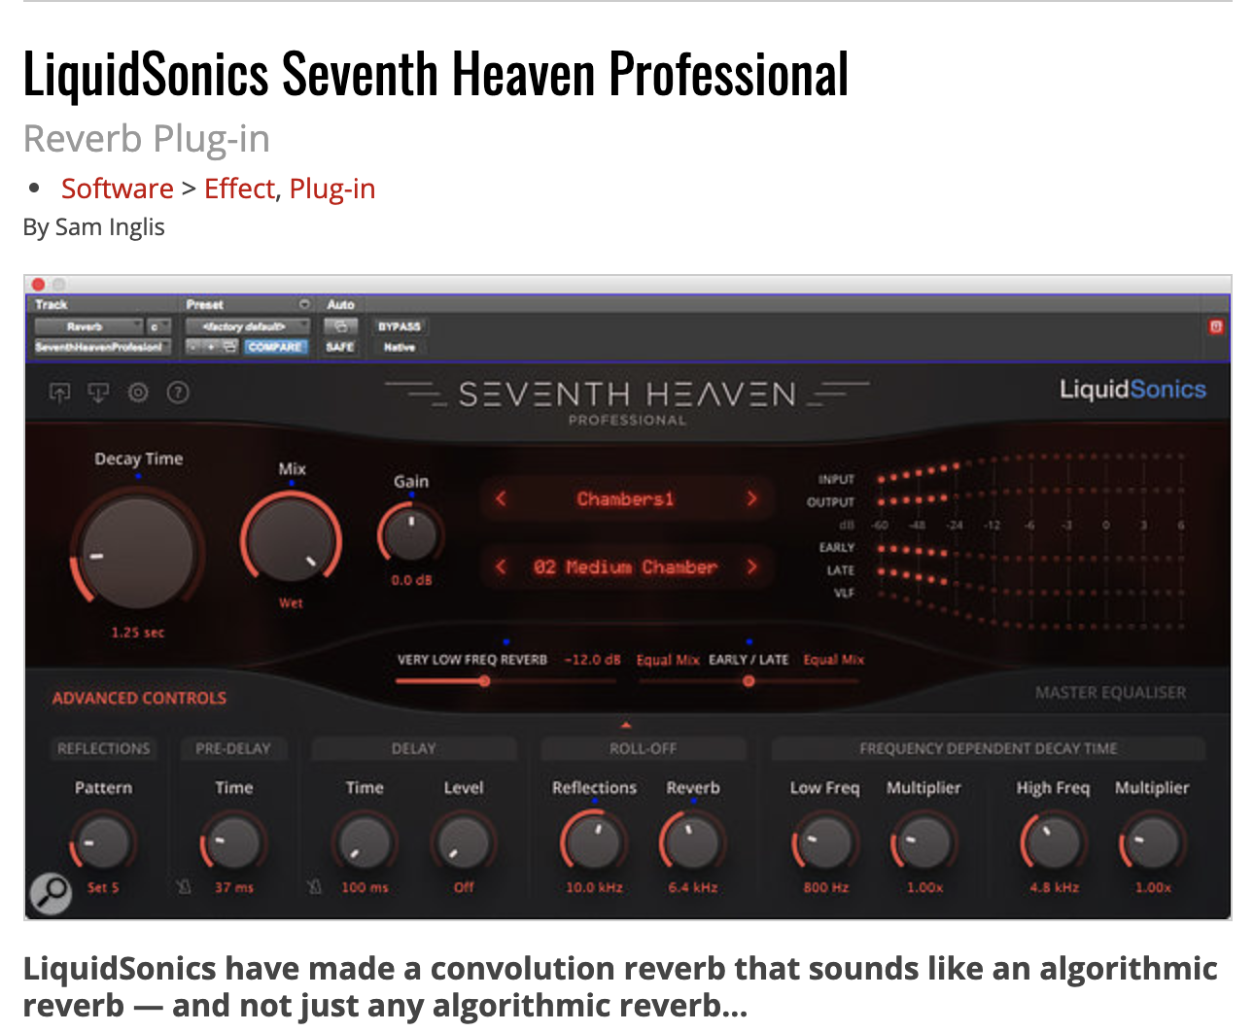Click the '4.8 kHz' high freq value

[1055, 887]
